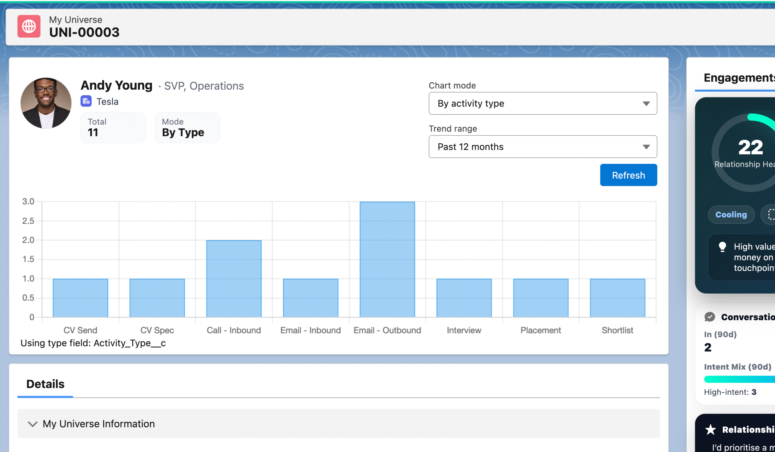
Task: Click the Total 11 stat card
Action: coord(113,127)
